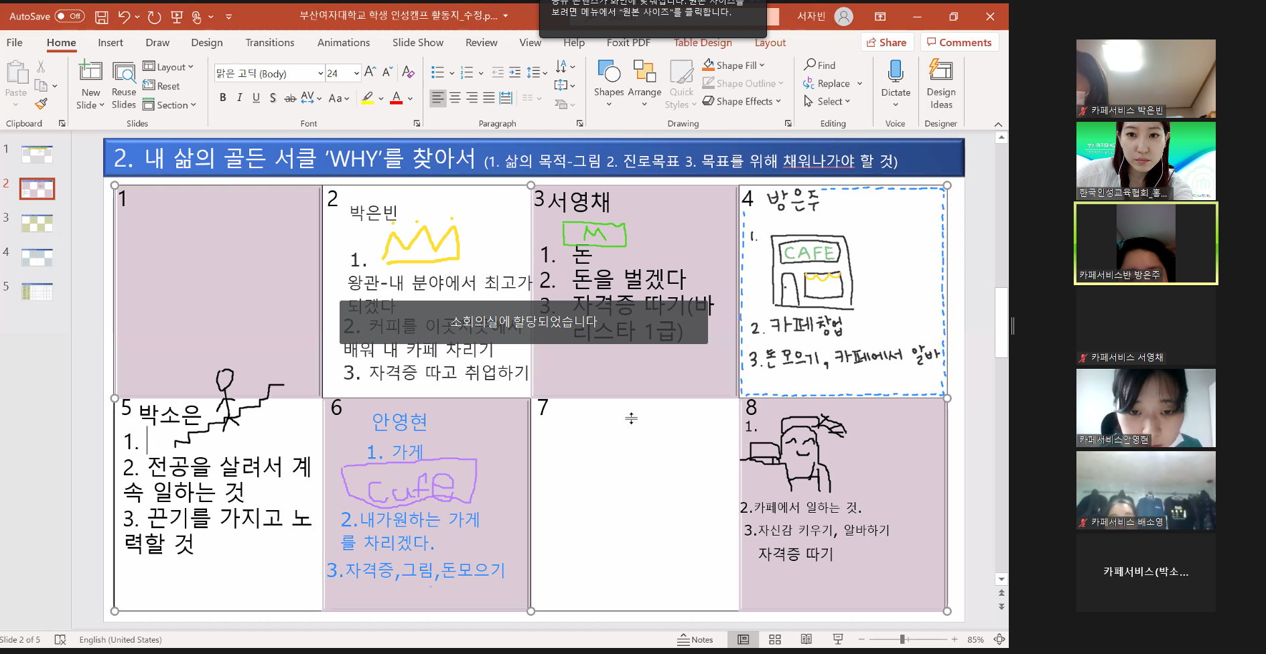Toggle Italic formatting
1266x654 pixels.
click(239, 98)
